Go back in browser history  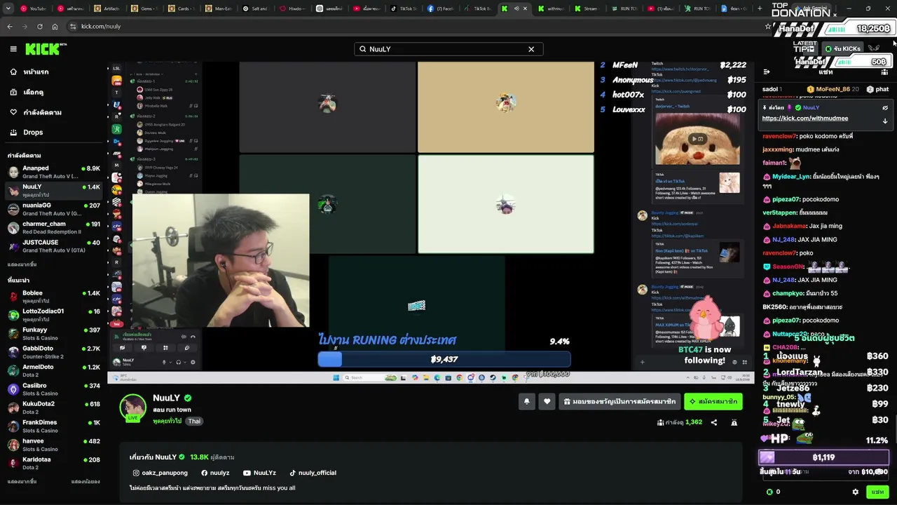pyautogui.click(x=10, y=26)
